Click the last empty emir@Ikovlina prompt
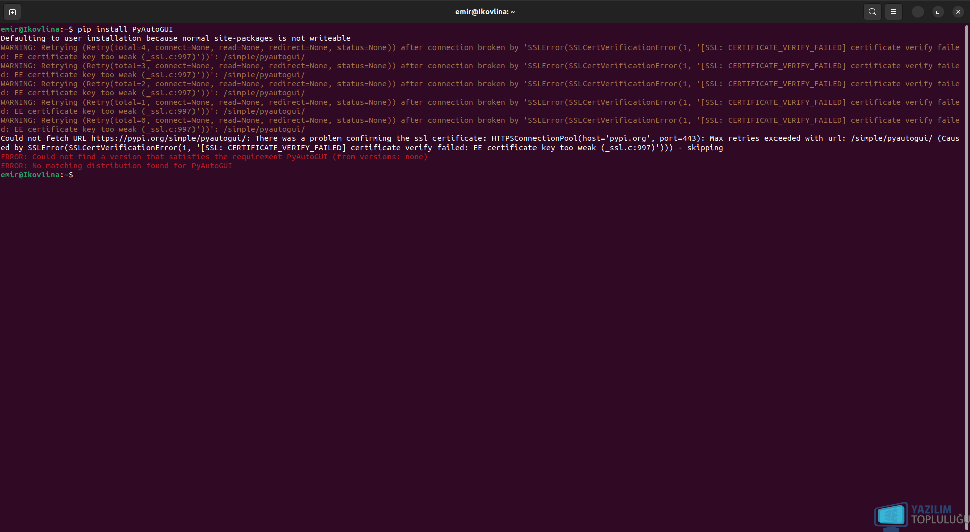This screenshot has height=532, width=970. click(x=37, y=175)
